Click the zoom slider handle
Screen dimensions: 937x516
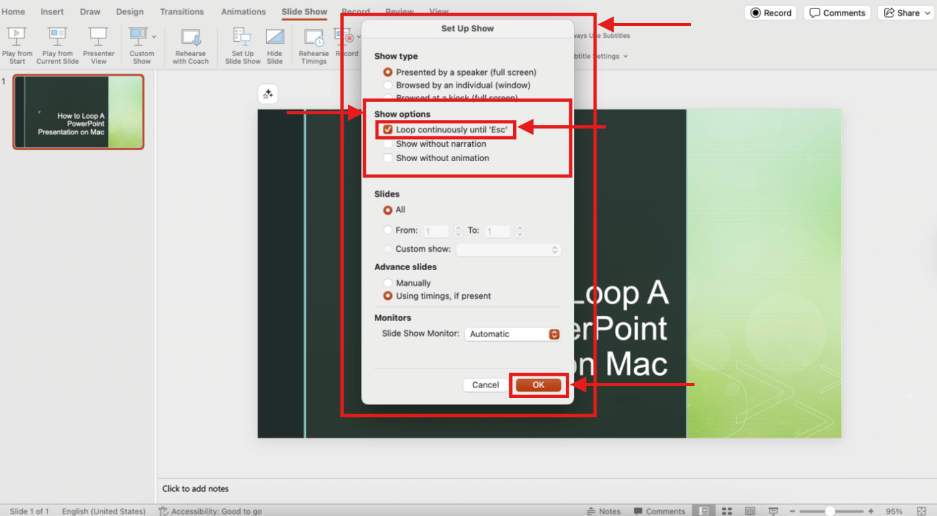(x=829, y=511)
